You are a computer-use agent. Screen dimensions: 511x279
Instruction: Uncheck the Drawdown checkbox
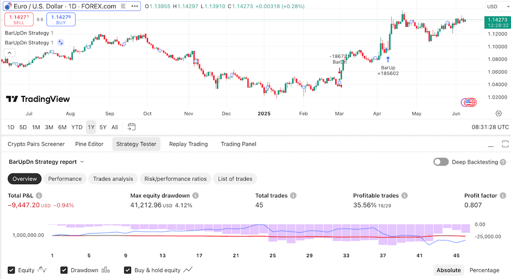point(64,270)
